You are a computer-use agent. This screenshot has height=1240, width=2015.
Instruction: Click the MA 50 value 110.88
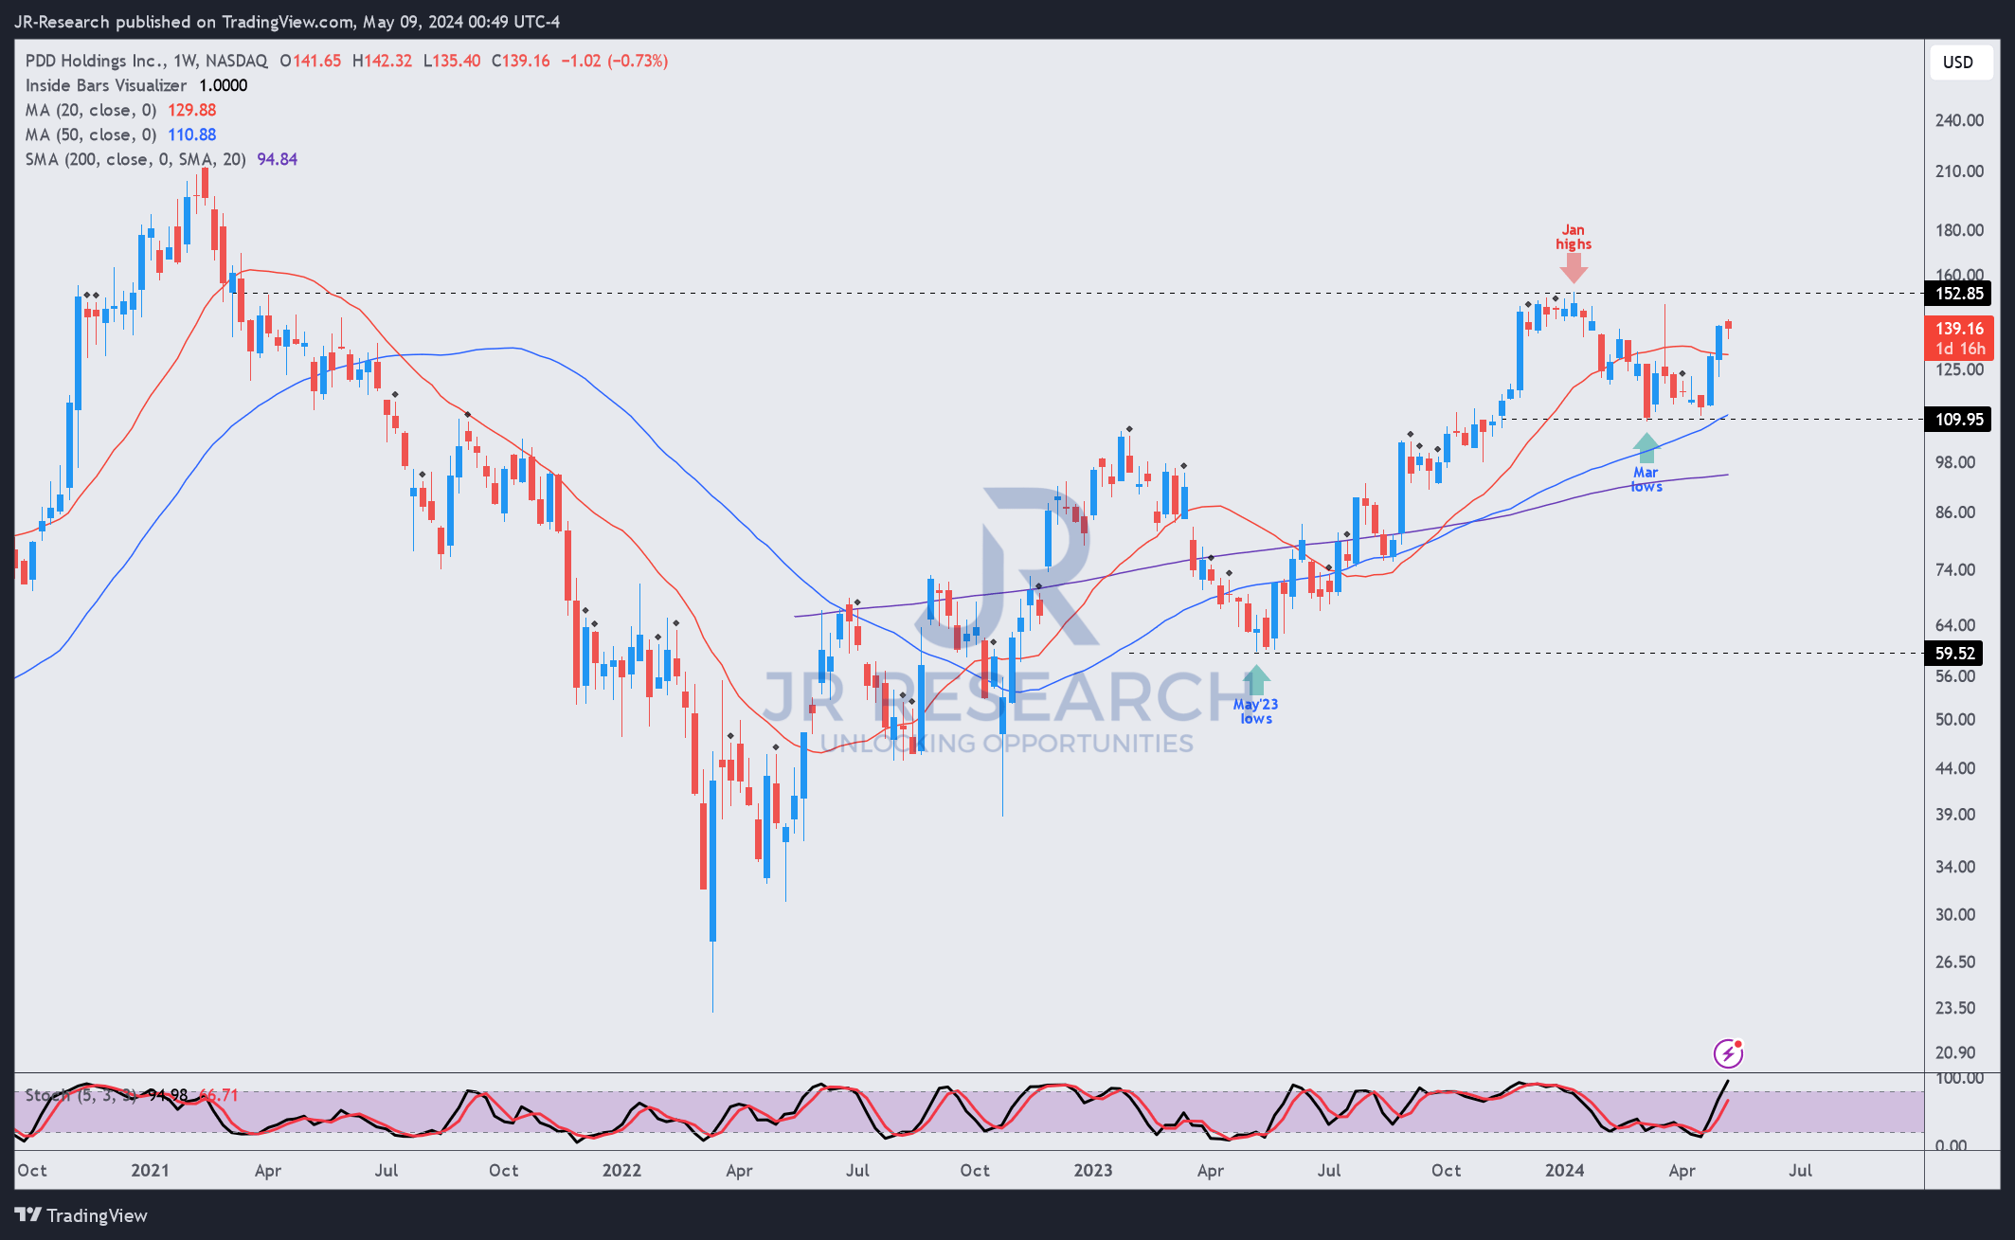click(191, 135)
